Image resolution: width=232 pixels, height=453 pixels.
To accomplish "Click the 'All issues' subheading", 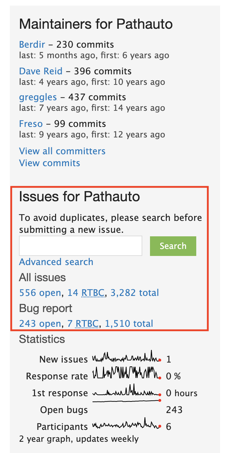I will tap(42, 277).
